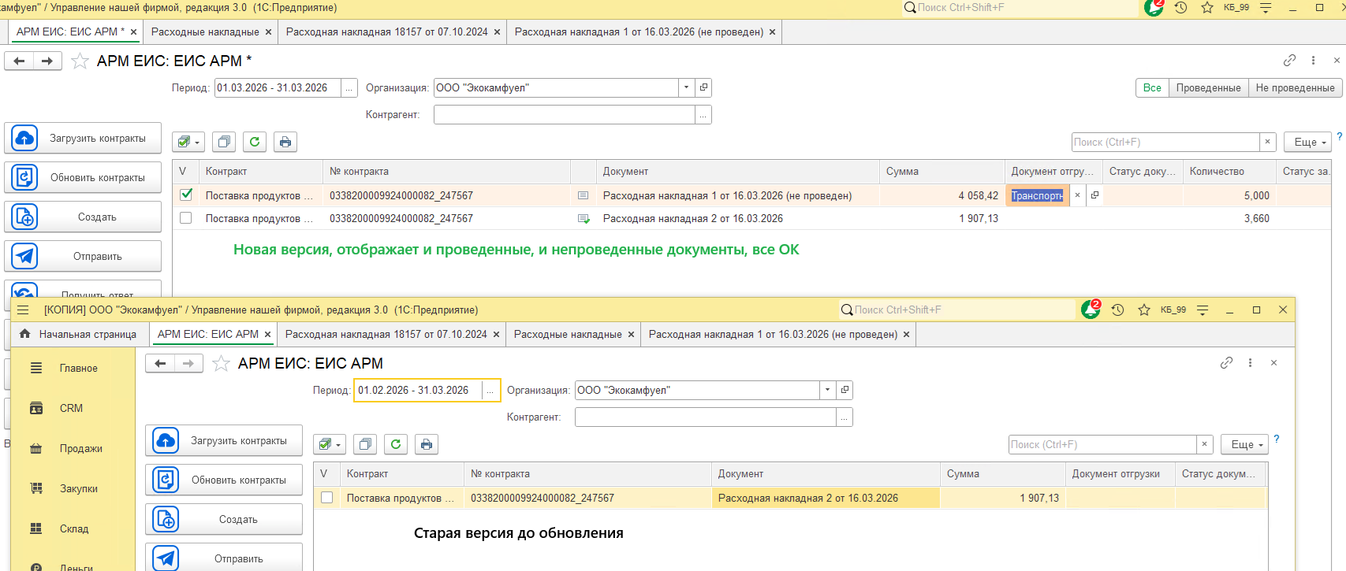1346x571 pixels.
Task: Open the CRM section in the sidebar
Action: point(71,409)
